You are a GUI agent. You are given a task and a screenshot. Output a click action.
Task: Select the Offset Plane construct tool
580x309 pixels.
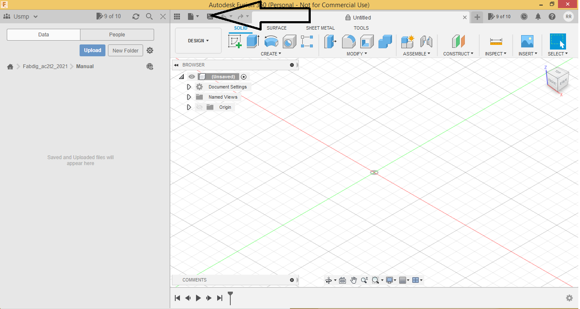coord(458,41)
